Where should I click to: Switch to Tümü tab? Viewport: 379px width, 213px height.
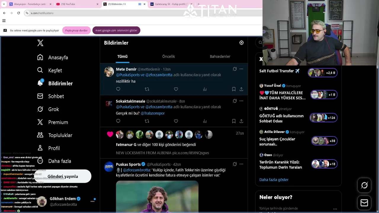[122, 57]
